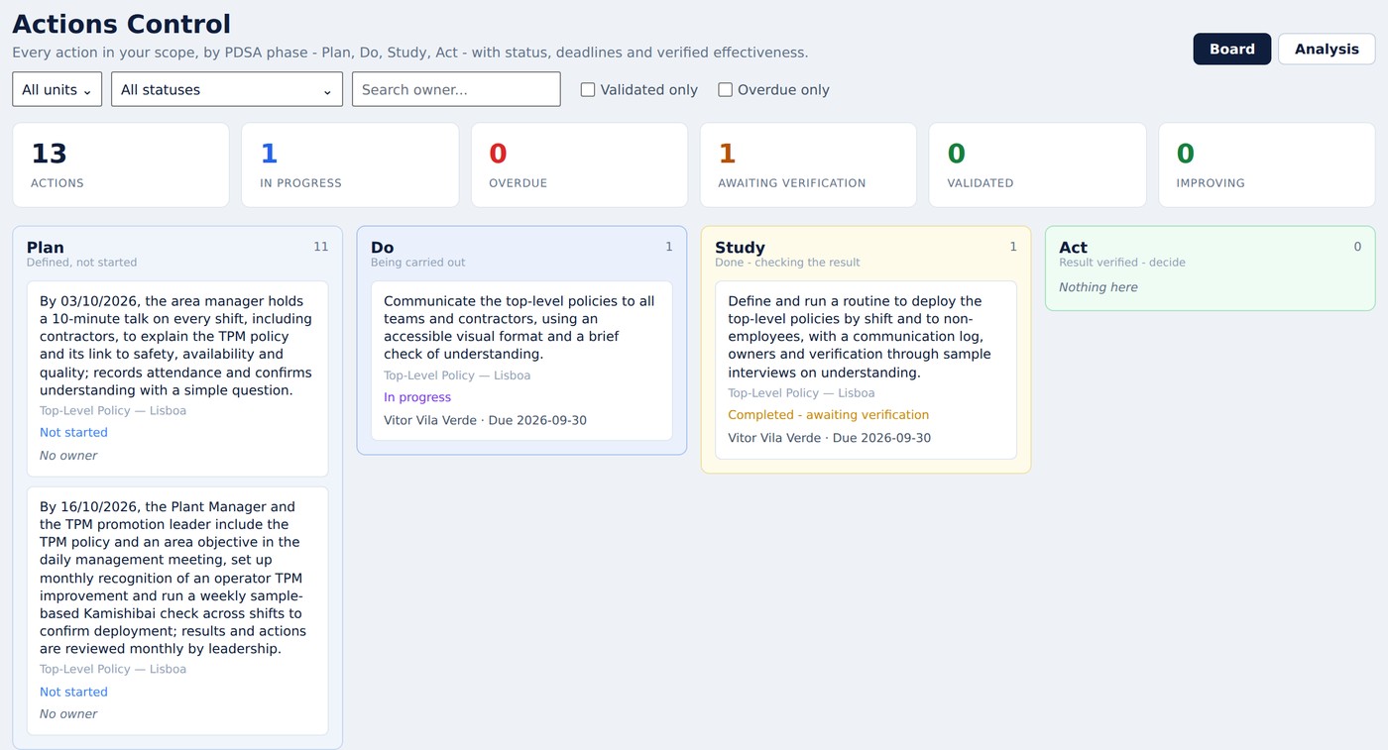Click 'Top-Level Policy — Lisboa' in the Study card
This screenshot has height=750, width=1388.
(801, 393)
